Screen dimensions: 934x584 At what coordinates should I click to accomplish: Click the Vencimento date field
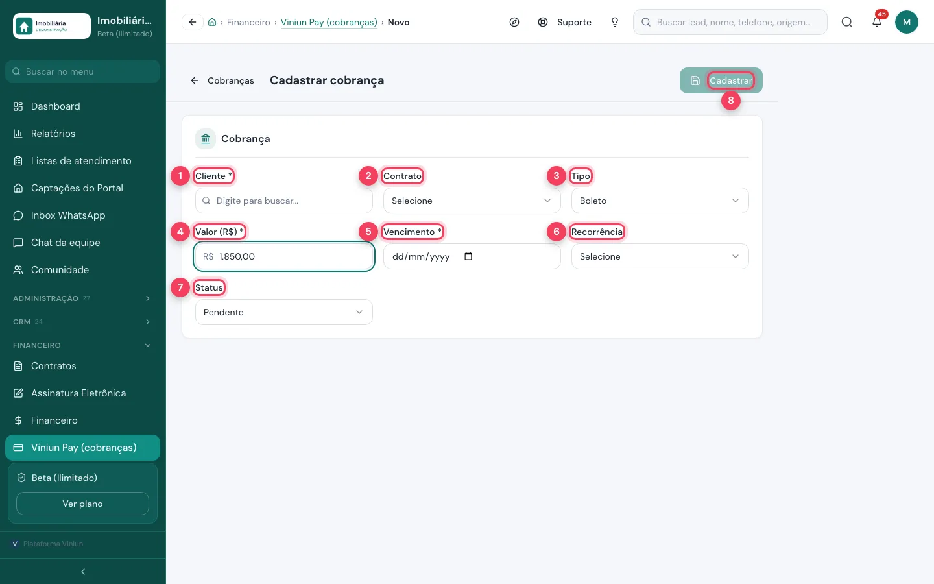[x=472, y=256]
